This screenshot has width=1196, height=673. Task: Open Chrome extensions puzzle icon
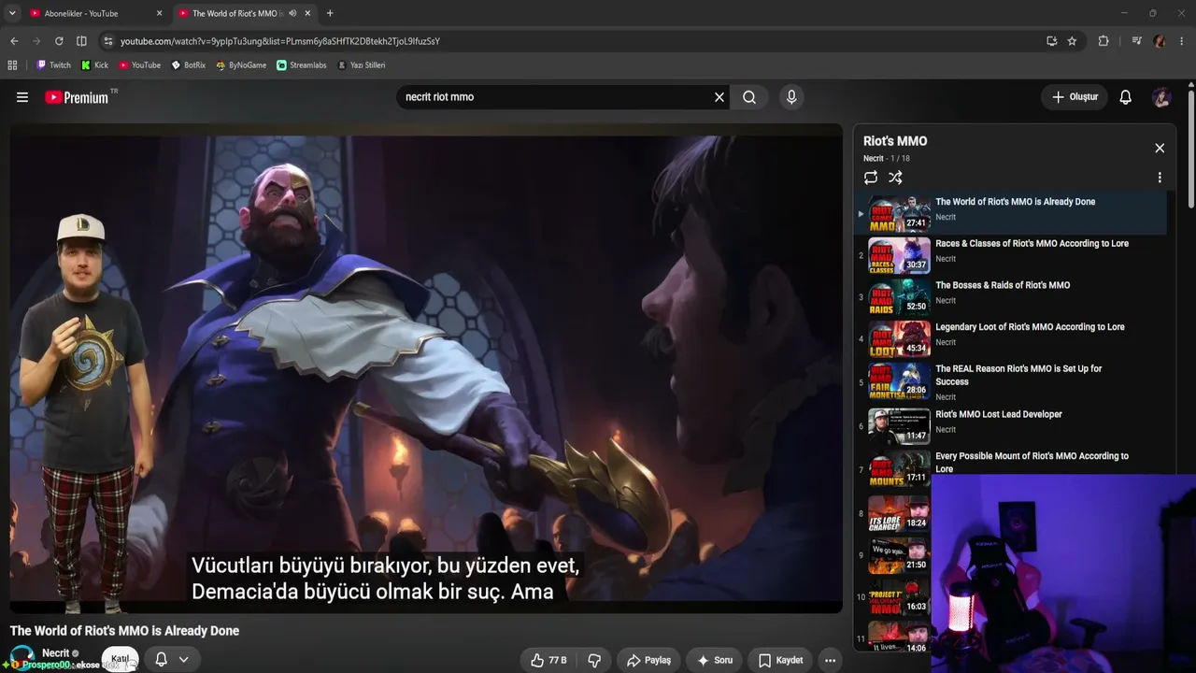pyautogui.click(x=1103, y=41)
